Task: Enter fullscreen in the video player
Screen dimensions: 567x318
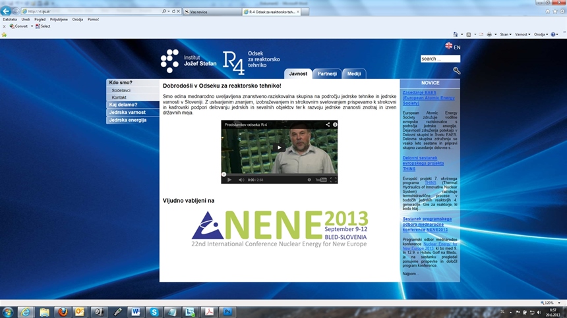Action: point(333,180)
